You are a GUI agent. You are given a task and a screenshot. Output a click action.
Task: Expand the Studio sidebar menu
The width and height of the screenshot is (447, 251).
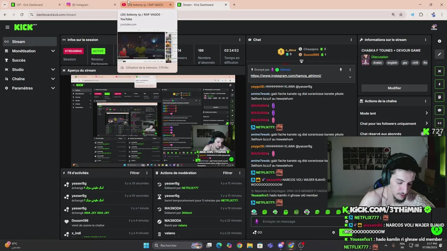53,69
